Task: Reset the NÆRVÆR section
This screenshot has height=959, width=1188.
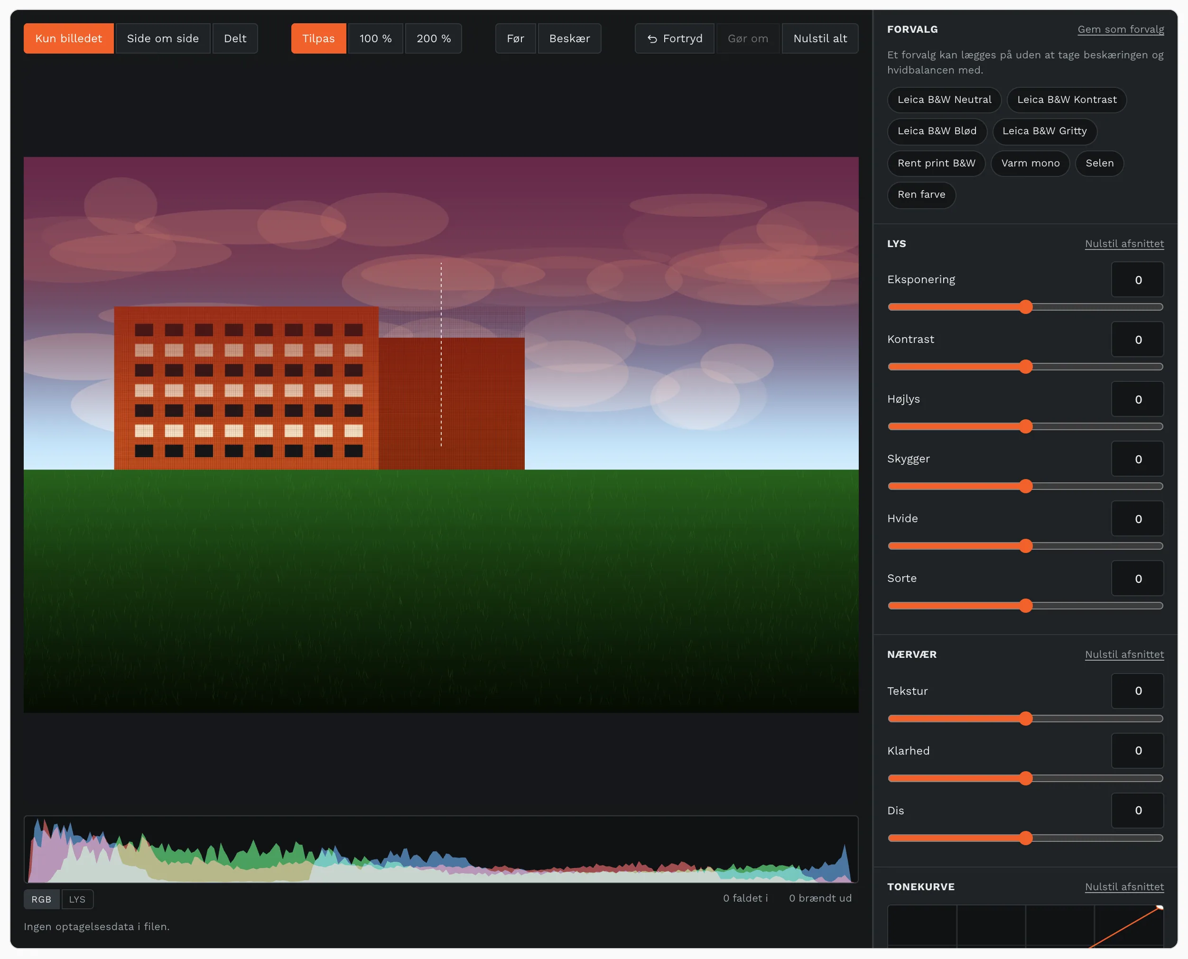Action: point(1124,654)
